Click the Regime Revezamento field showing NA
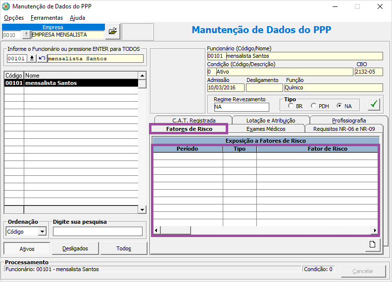This screenshot has height=282, width=392. [242, 107]
